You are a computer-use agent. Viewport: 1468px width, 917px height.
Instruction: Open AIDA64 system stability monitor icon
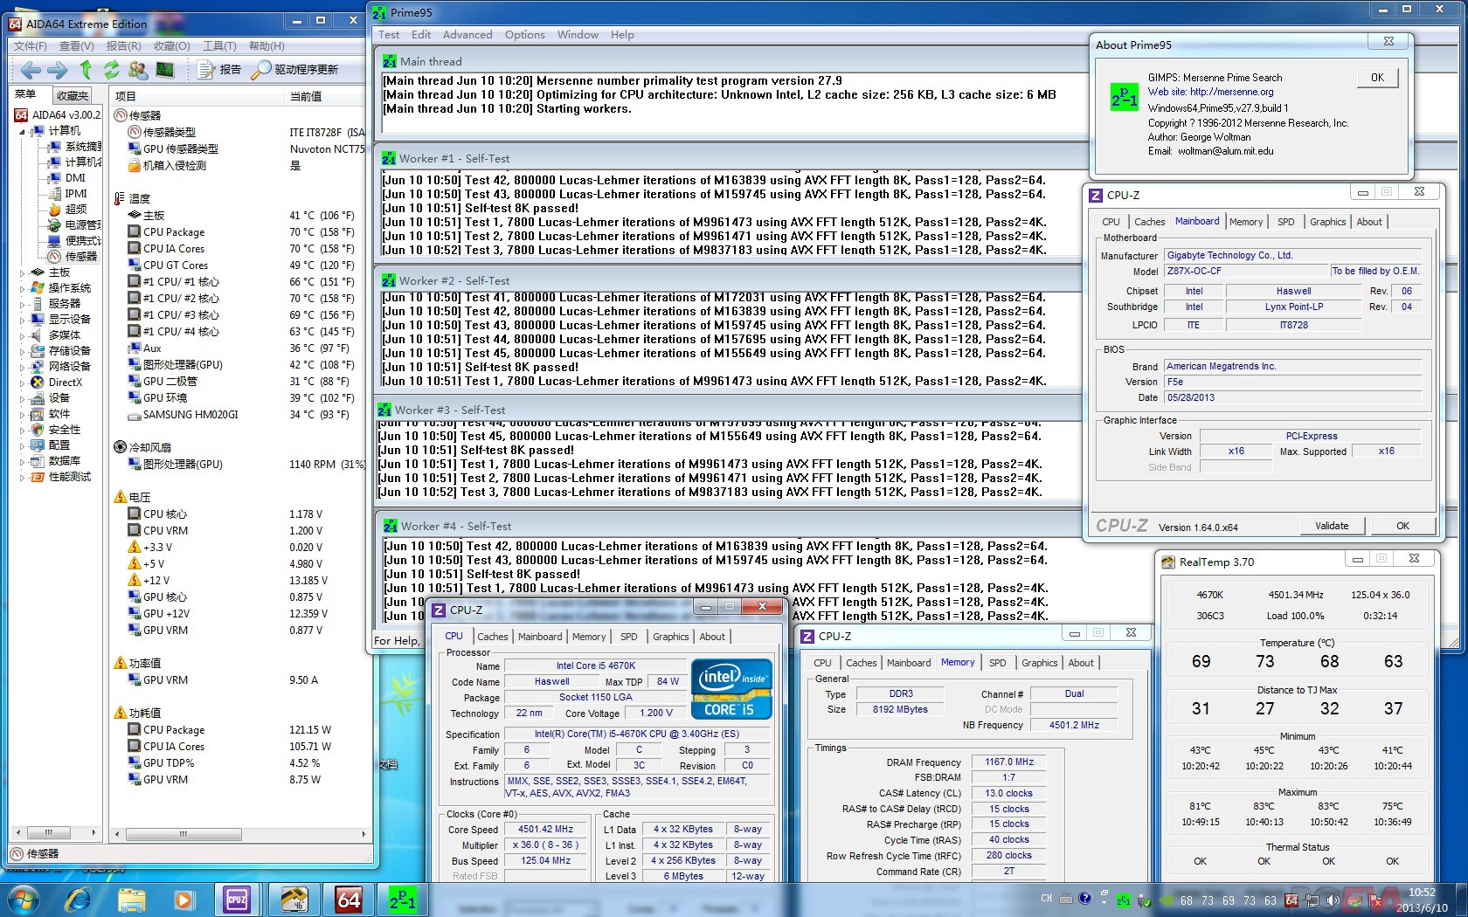coord(165,70)
